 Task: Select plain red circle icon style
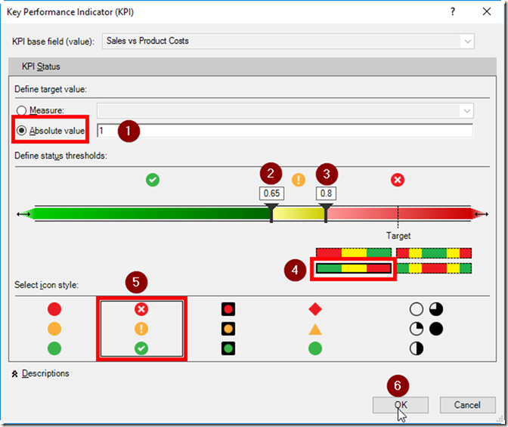point(54,309)
